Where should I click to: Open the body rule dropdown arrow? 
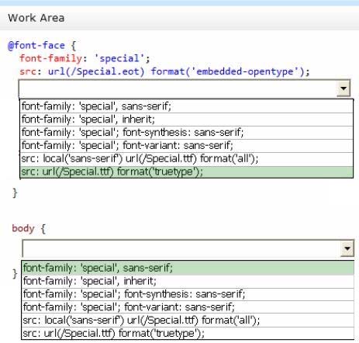point(347,248)
